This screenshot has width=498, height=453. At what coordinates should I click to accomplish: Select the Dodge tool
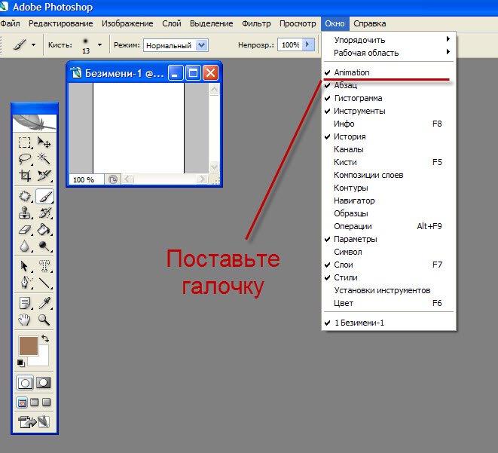point(44,246)
